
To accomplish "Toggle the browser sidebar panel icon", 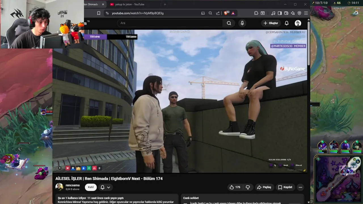I will 280,13.
